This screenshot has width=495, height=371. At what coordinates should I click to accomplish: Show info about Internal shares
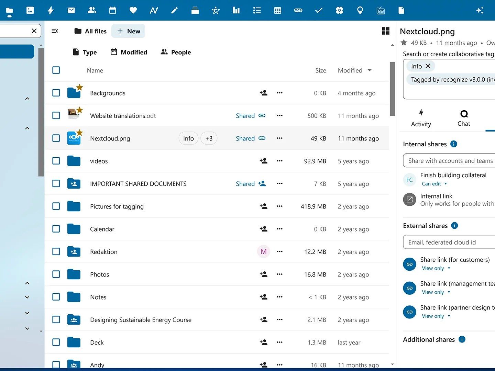454,144
